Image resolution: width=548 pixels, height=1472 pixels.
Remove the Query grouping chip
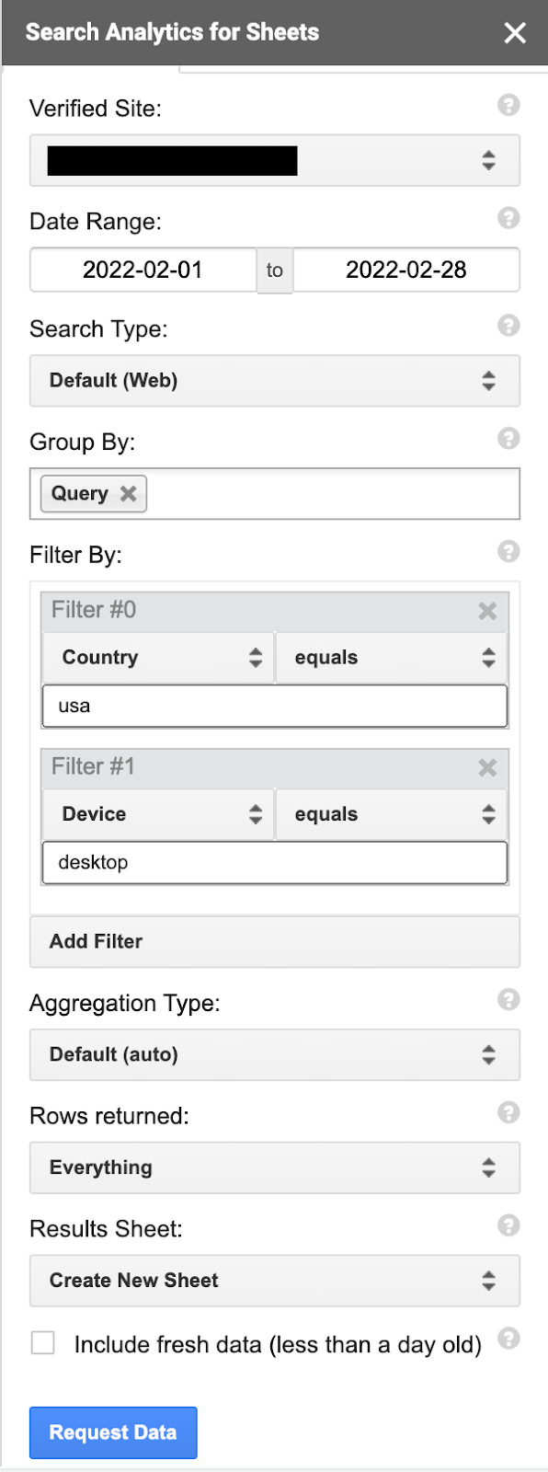127,493
